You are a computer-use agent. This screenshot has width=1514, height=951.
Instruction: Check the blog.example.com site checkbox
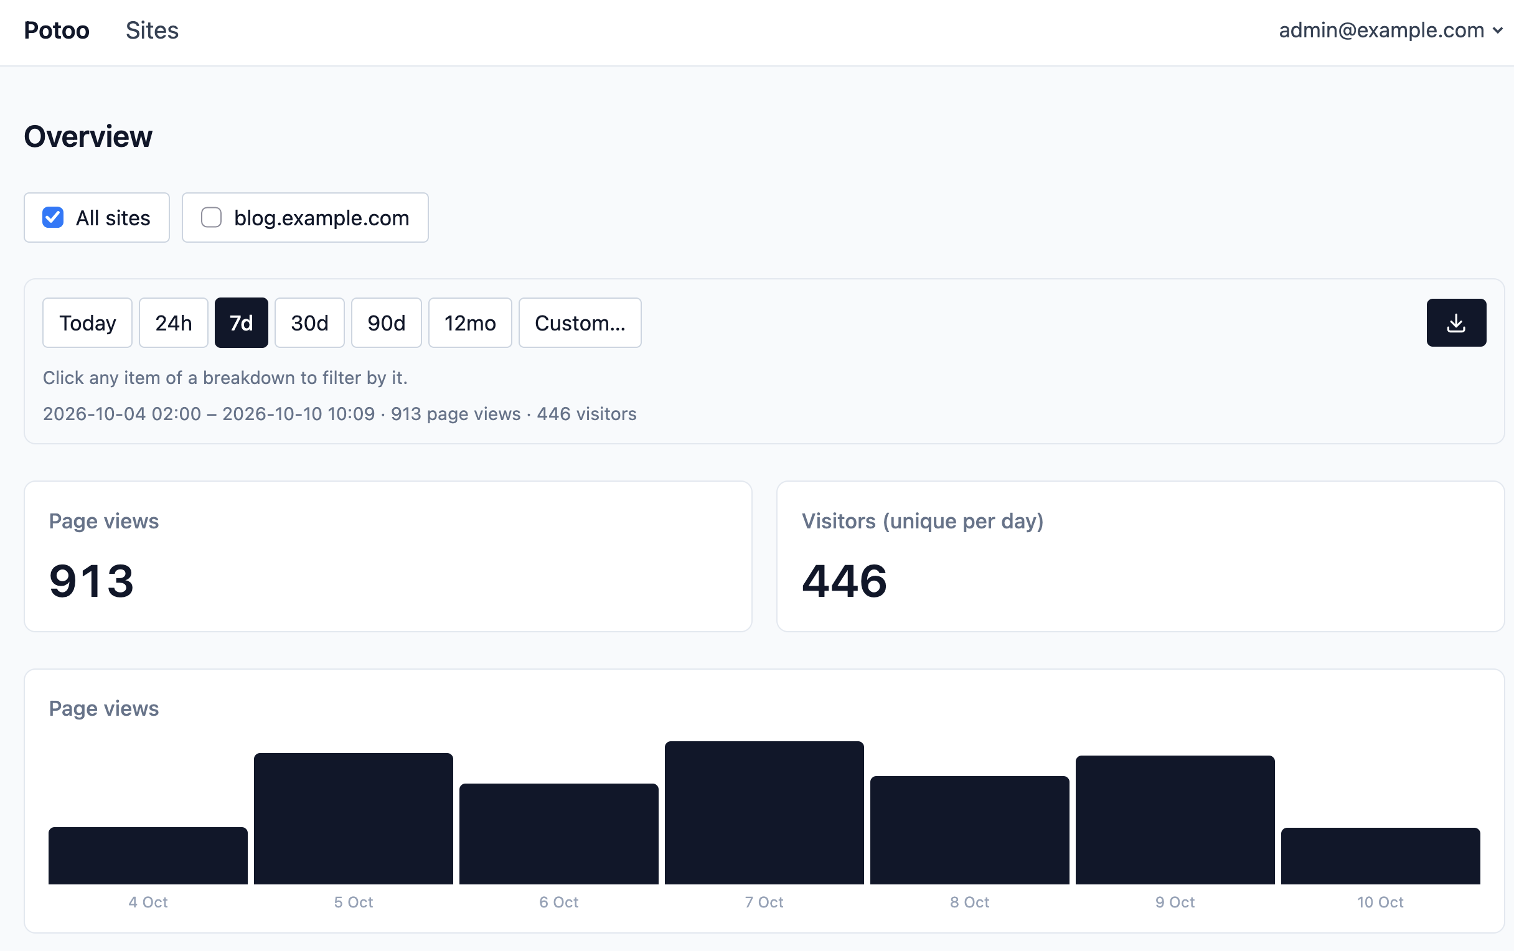coord(211,217)
